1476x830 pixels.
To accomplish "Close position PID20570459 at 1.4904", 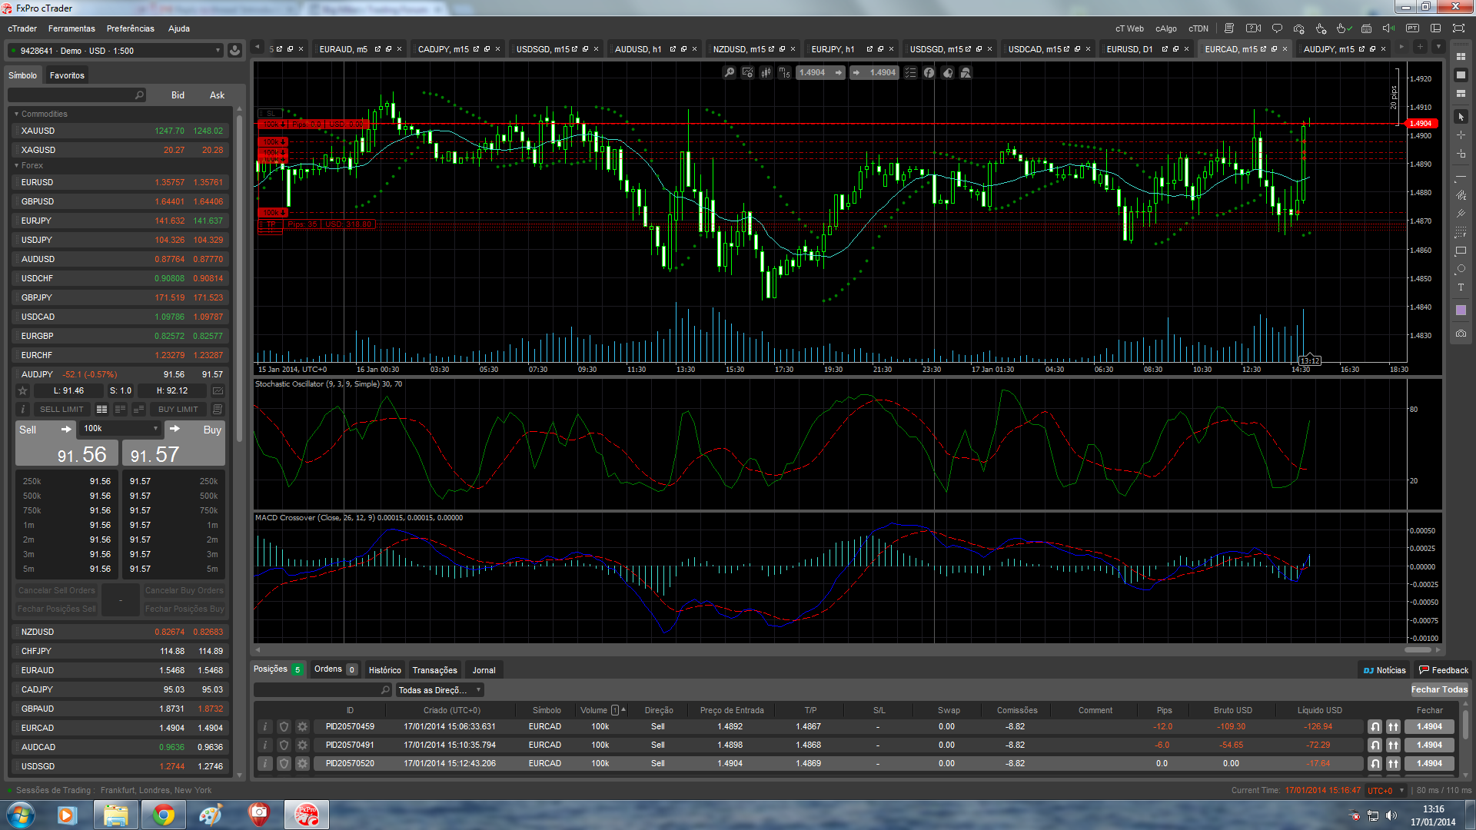I will point(1429,727).
